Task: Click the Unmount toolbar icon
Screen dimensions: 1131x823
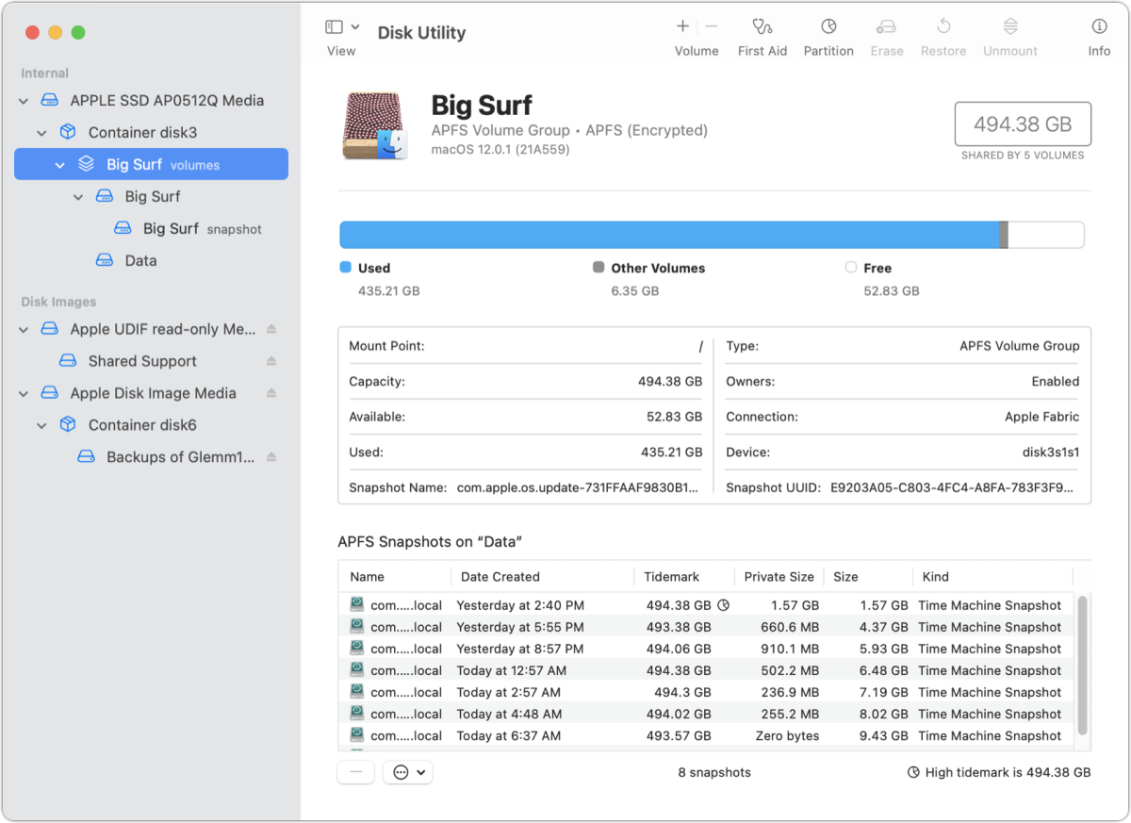Action: [x=1009, y=27]
